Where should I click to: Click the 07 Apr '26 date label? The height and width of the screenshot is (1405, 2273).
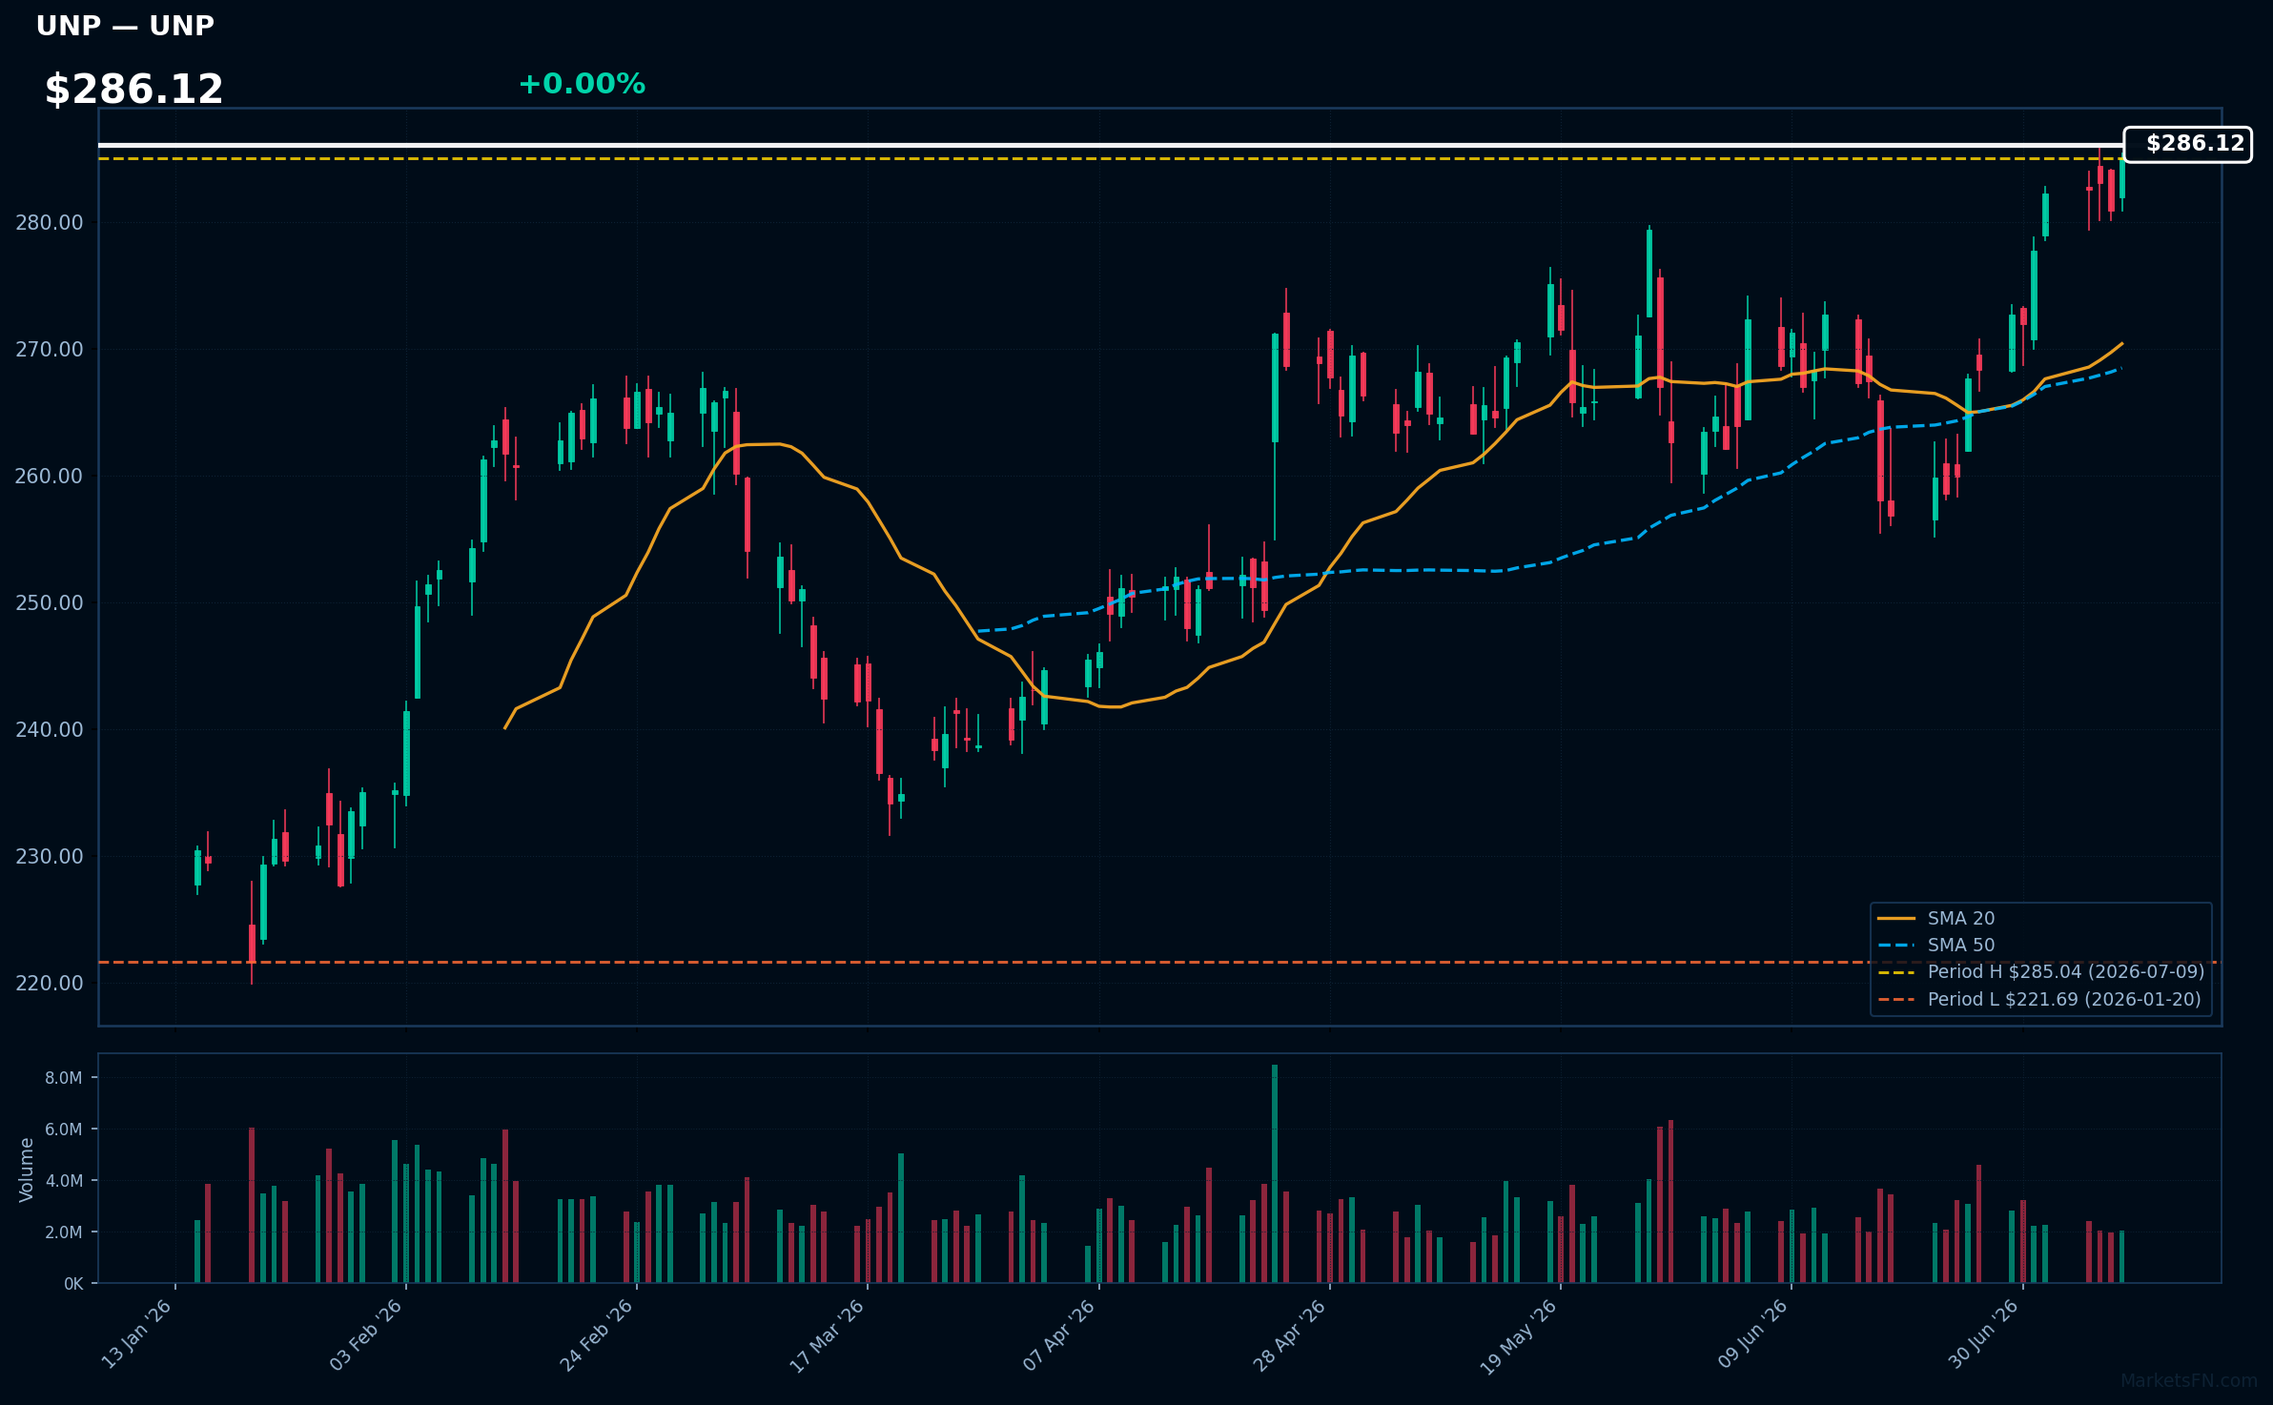[x=1059, y=1334]
